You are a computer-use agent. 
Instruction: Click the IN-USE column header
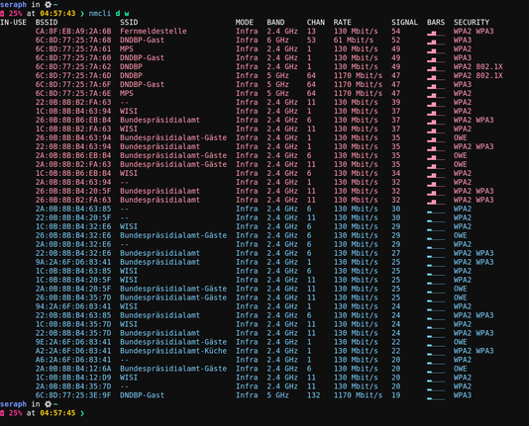coord(13,22)
